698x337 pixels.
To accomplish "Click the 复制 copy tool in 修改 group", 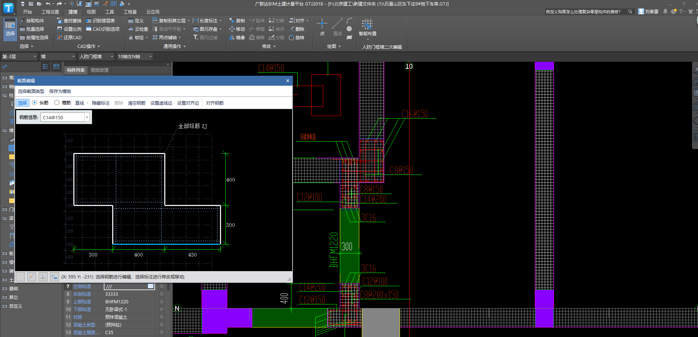I will pos(237,21).
